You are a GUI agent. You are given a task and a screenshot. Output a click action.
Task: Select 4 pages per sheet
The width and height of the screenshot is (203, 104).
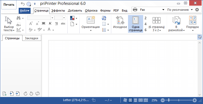coord(146,24)
